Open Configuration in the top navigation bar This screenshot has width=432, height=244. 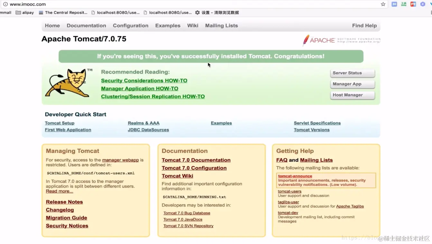click(131, 25)
